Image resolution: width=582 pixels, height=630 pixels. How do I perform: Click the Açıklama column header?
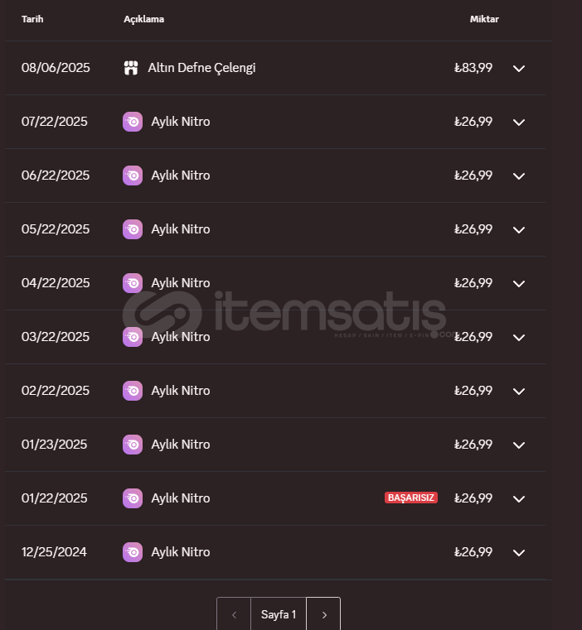pos(143,19)
